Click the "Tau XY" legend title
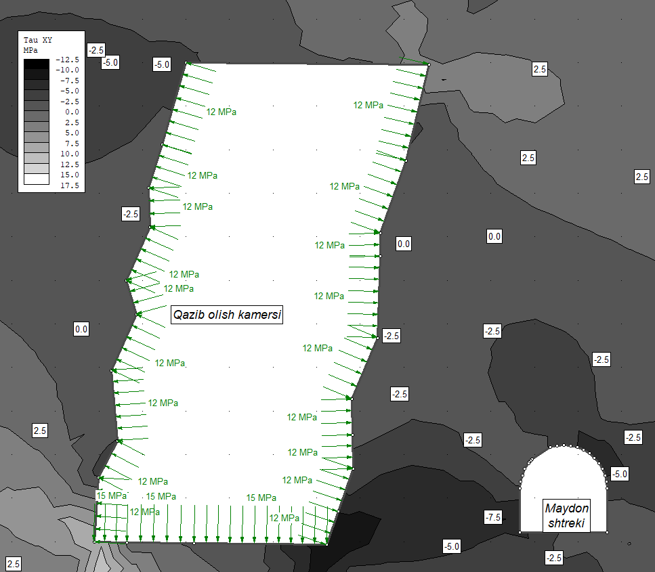 click(38, 40)
